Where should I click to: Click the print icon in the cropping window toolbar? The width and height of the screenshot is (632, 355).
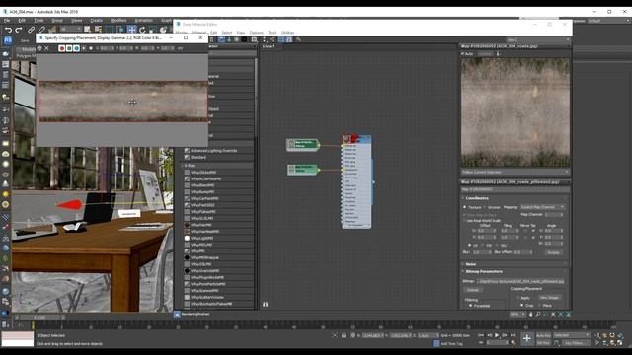point(39,48)
